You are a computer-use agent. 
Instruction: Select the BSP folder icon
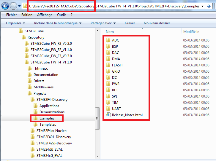coord(108,46)
